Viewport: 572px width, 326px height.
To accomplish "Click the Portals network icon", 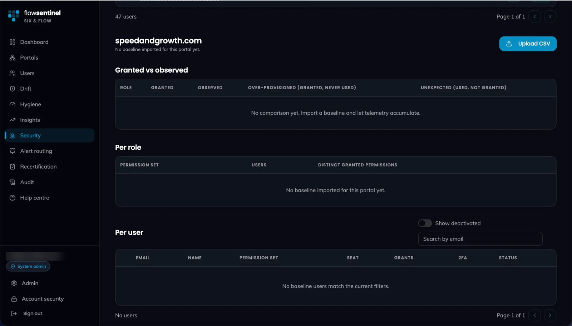I will coord(13,58).
